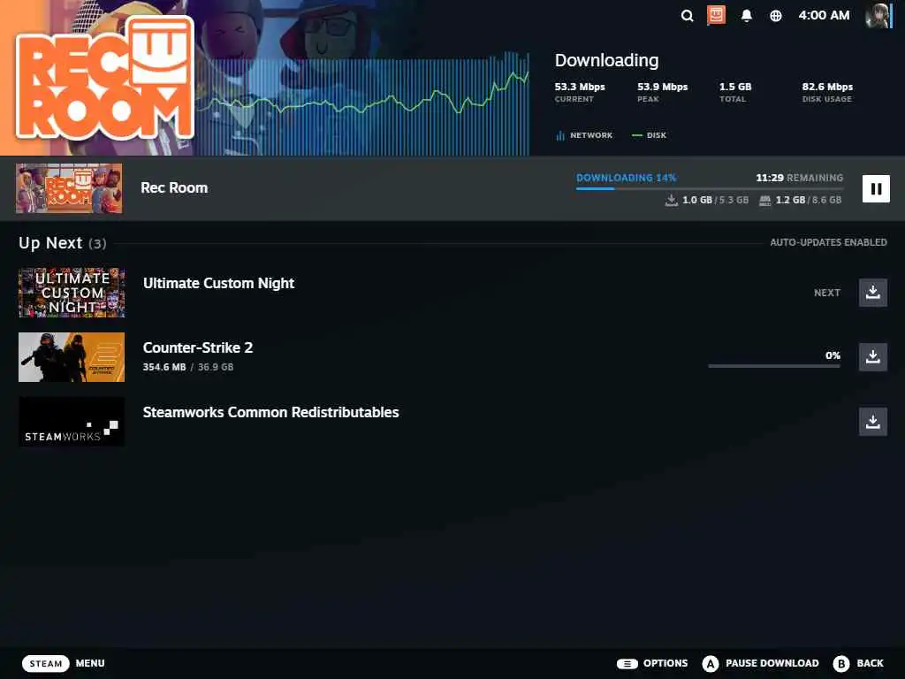This screenshot has height=679, width=905.
Task: Open the Counter-Strike 2 thumbnail
Action: (x=72, y=357)
